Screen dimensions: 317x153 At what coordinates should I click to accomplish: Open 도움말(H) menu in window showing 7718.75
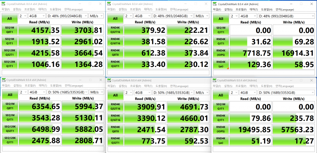tap(267, 9)
